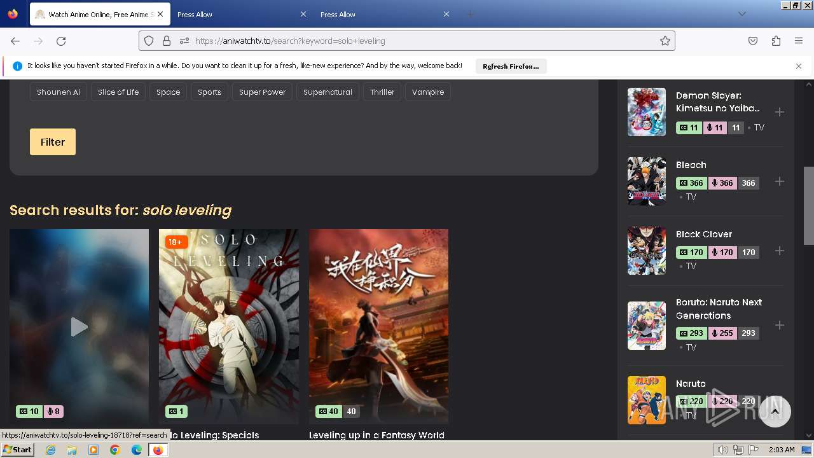Dismiss the Firefox notification bar
This screenshot has height=458, width=814.
799,66
